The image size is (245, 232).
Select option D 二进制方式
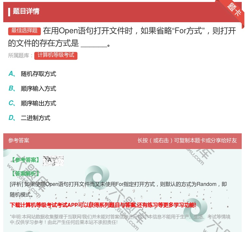tap(36, 118)
